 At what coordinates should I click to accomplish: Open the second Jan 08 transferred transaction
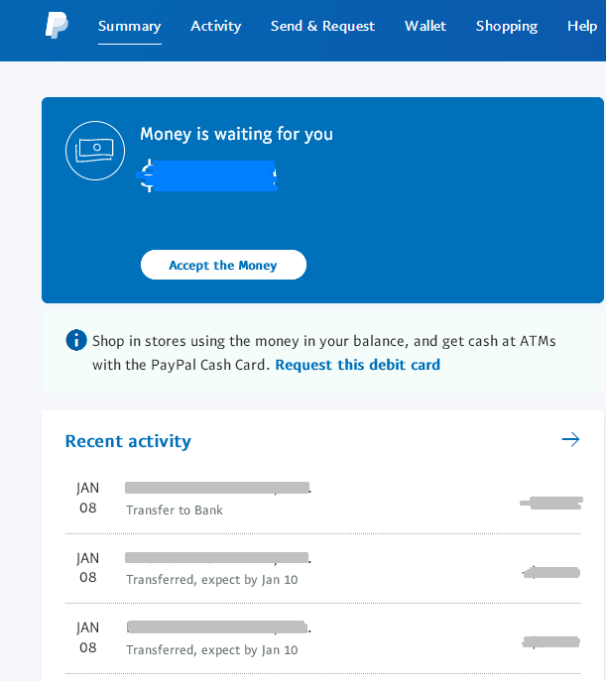point(218,569)
